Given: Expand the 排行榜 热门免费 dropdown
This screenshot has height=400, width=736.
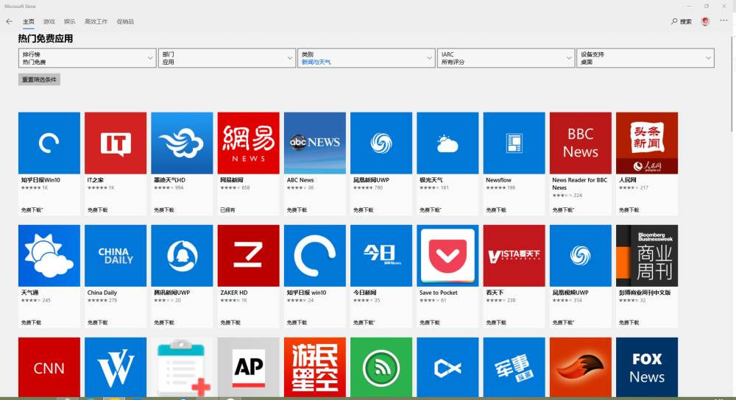Looking at the screenshot, I should (x=88, y=58).
